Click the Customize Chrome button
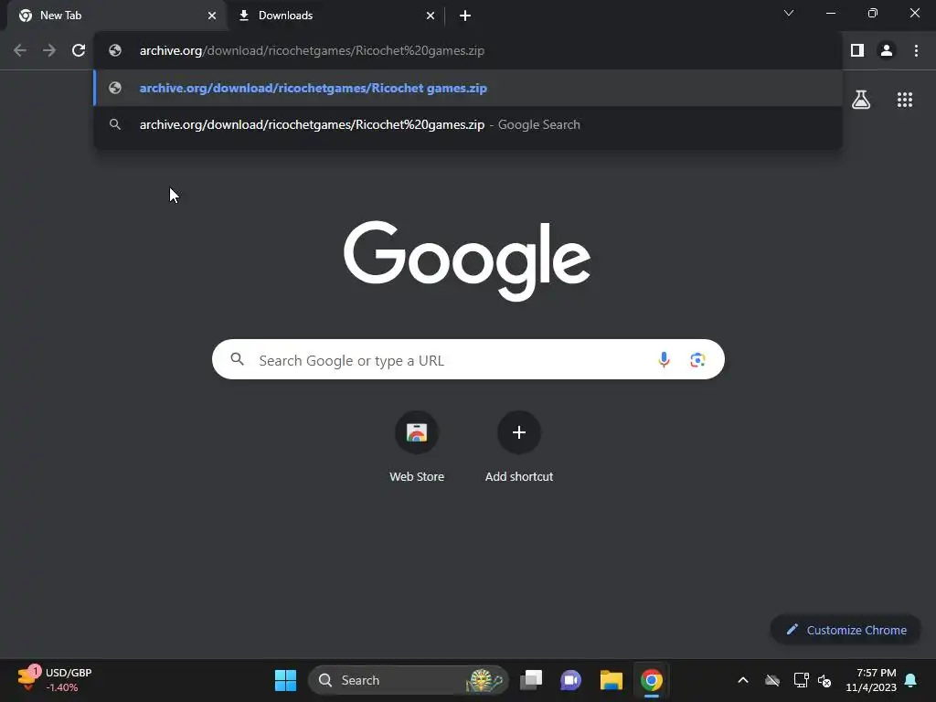The height and width of the screenshot is (702, 936). (846, 630)
